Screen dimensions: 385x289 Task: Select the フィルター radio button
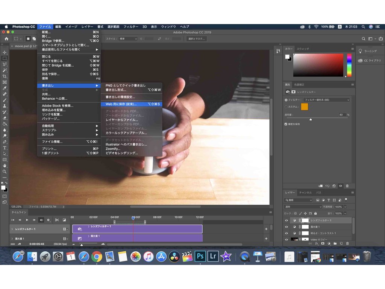point(286,100)
